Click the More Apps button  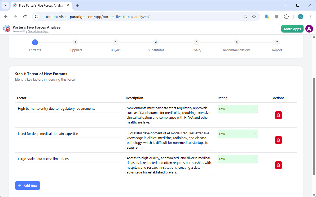[292, 29]
